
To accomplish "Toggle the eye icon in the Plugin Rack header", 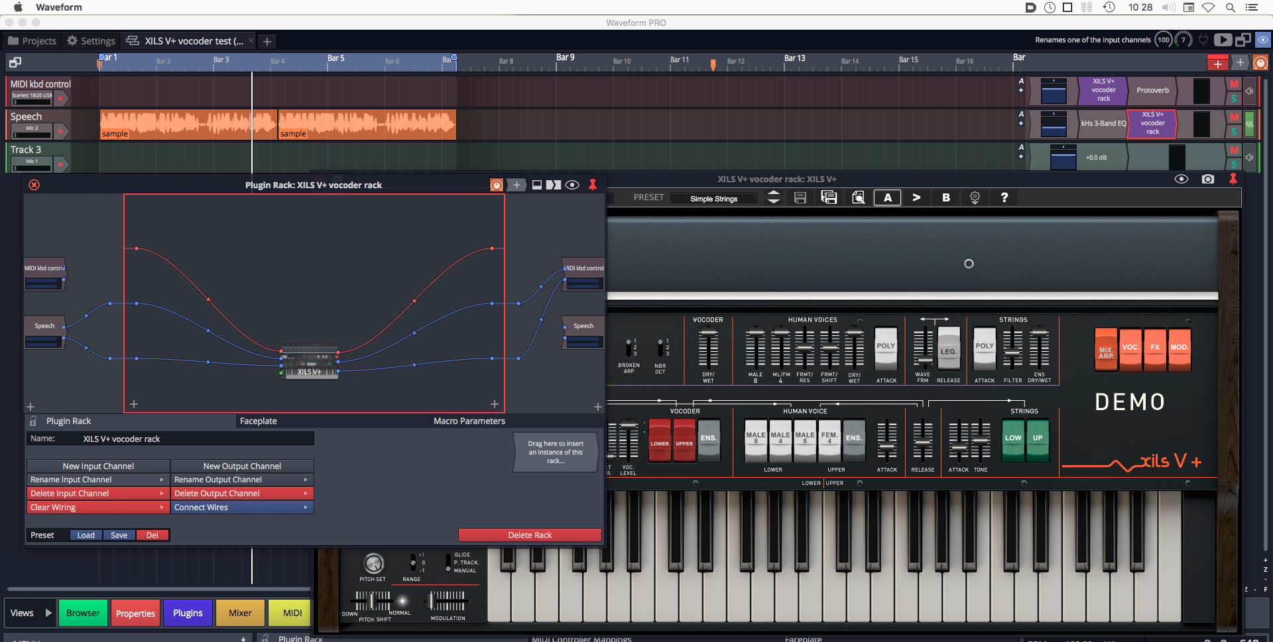I will [x=572, y=185].
